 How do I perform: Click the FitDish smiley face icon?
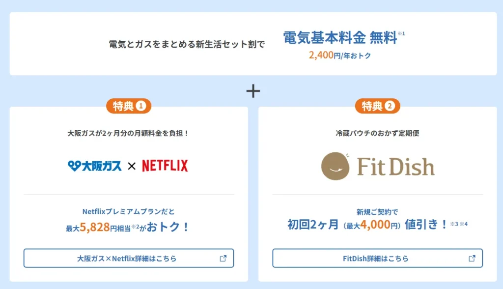coord(336,166)
